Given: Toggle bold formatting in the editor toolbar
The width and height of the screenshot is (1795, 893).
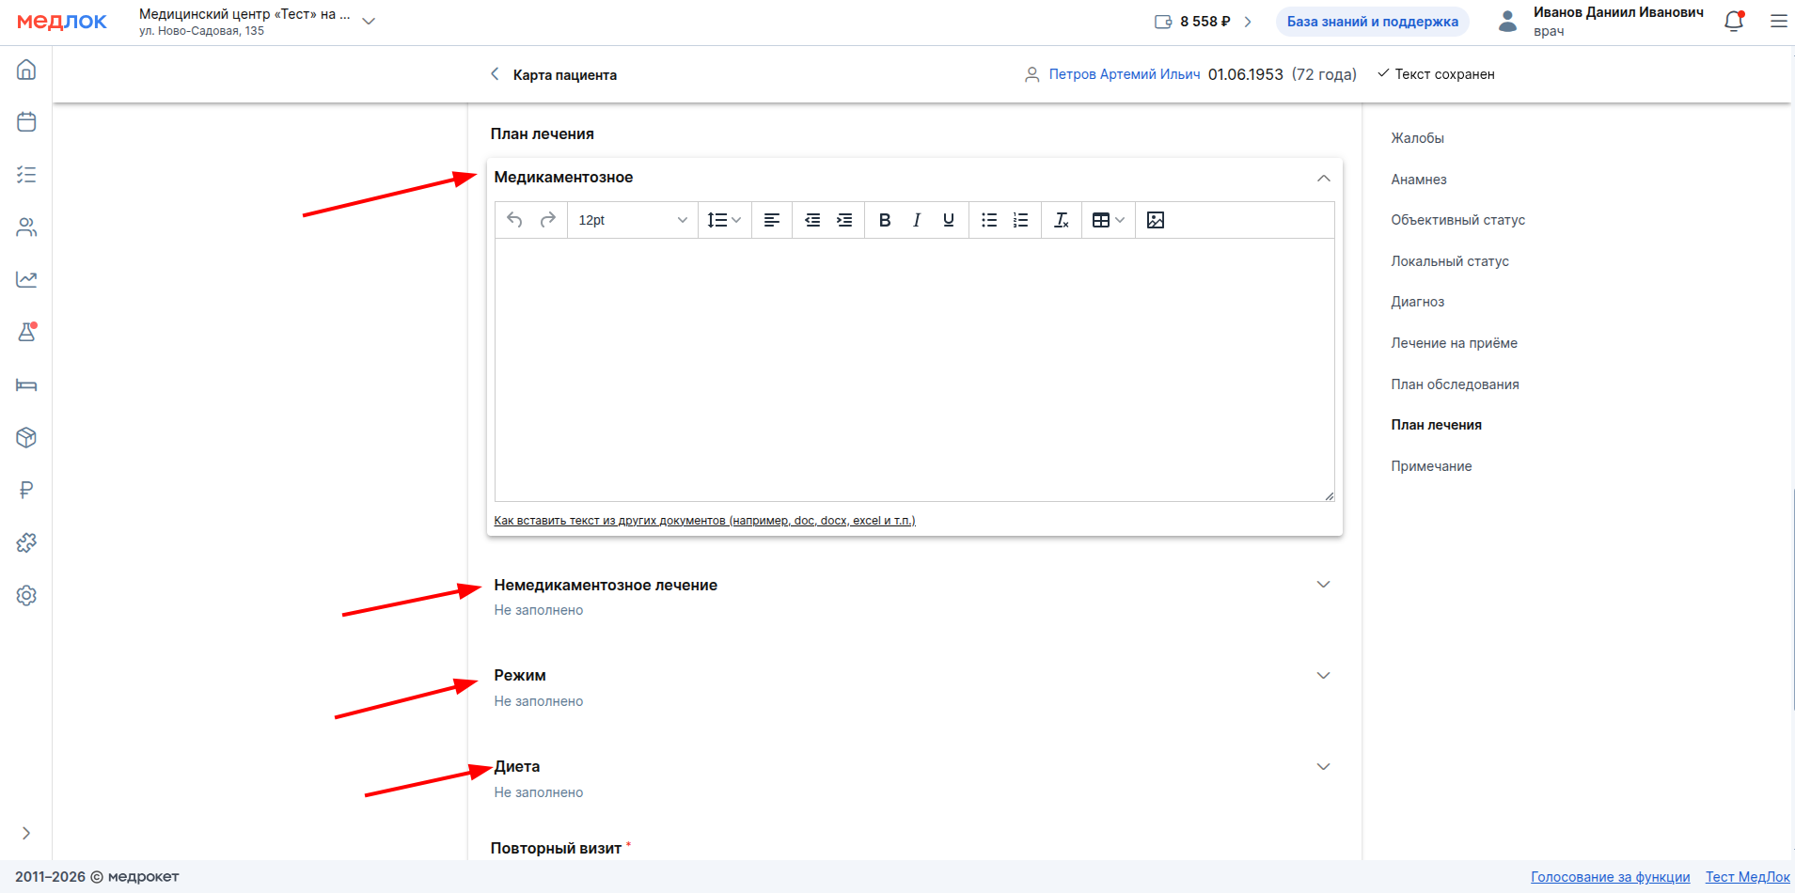Looking at the screenshot, I should [884, 220].
